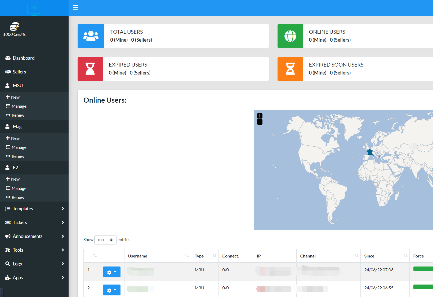The image size is (433, 297).
Task: Sort table by Username column arrows
Action: 187,256
